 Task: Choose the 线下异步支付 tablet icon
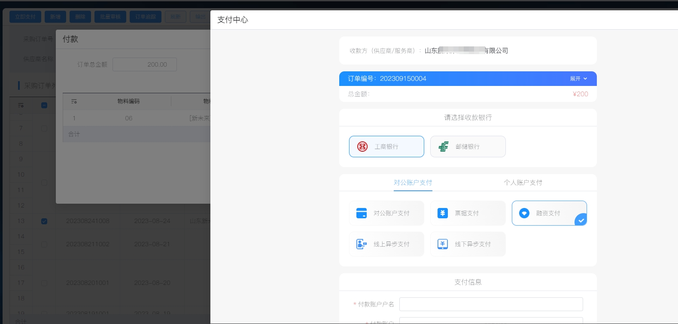[443, 244]
